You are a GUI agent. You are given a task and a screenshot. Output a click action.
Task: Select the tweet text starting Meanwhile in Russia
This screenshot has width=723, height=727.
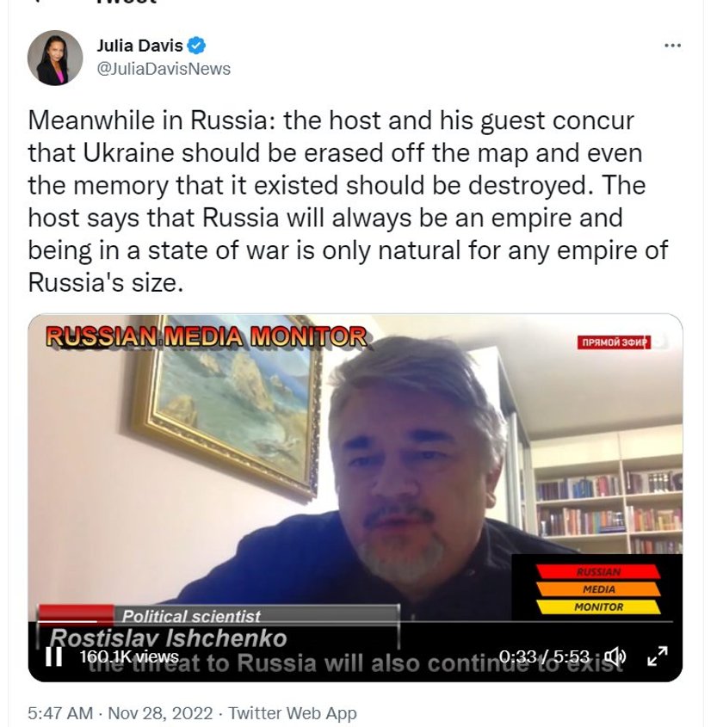coord(348,201)
